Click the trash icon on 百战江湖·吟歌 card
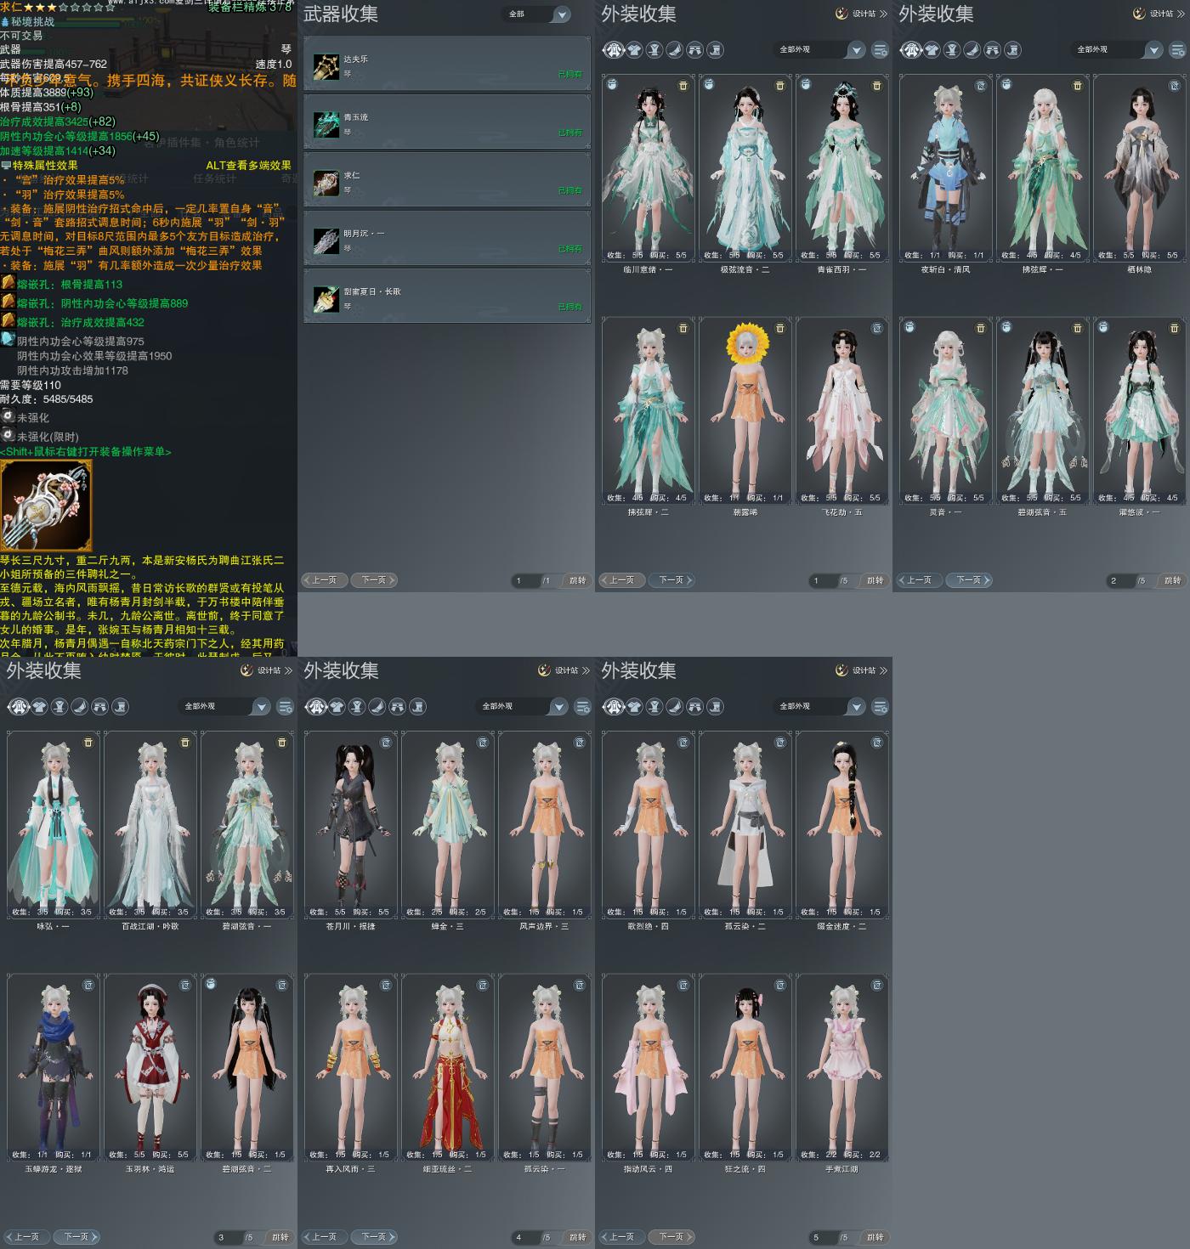1190x1249 pixels. (185, 743)
